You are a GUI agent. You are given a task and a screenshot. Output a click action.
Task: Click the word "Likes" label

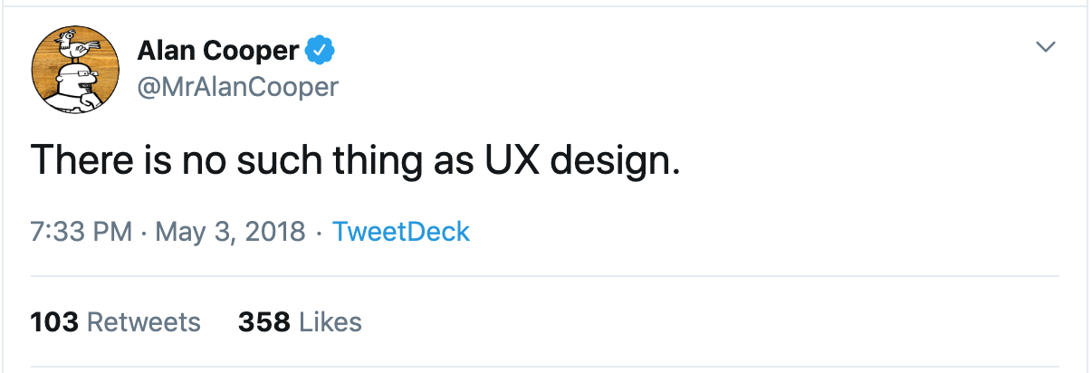click(x=330, y=321)
